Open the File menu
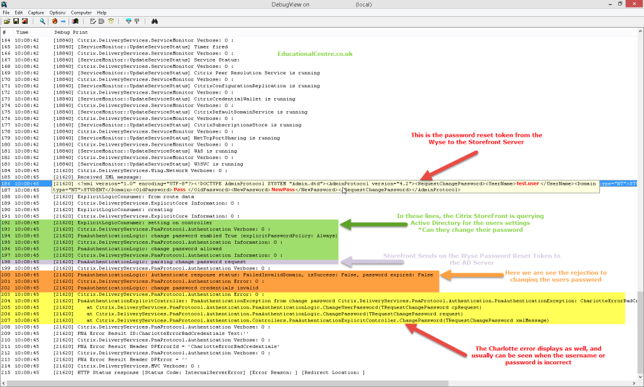Screen dimensions: 644x387 [x=6, y=13]
